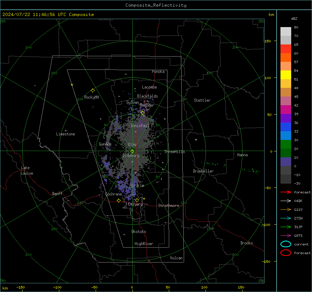This screenshot has width=312, height=292.
Task: Click the Banff city label
Action: [x=57, y=193]
